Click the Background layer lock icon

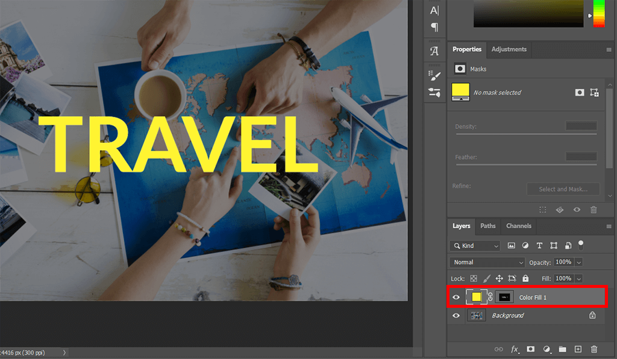coord(592,315)
